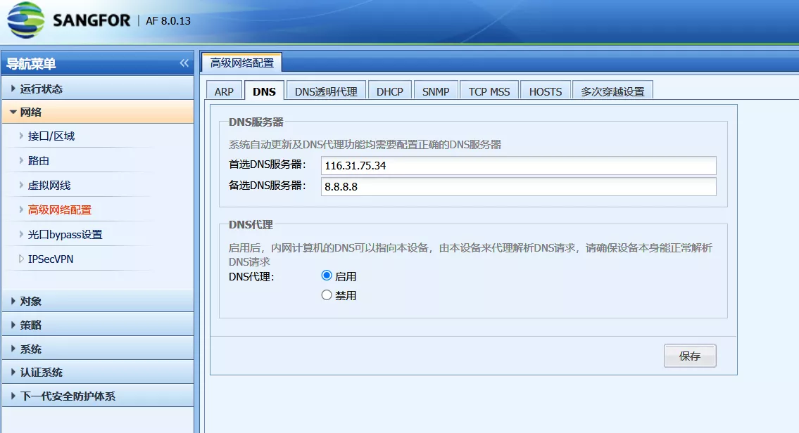
Task: Select the disable DNS proxy option (禁用)
Action: point(327,295)
